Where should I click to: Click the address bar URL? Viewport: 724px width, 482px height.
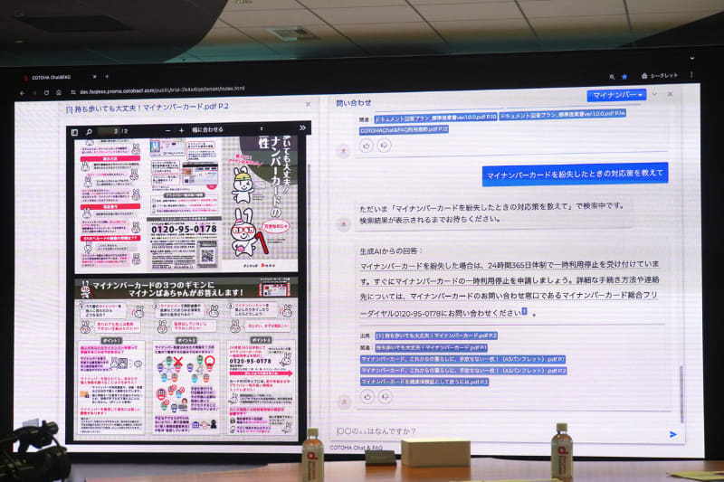162,90
